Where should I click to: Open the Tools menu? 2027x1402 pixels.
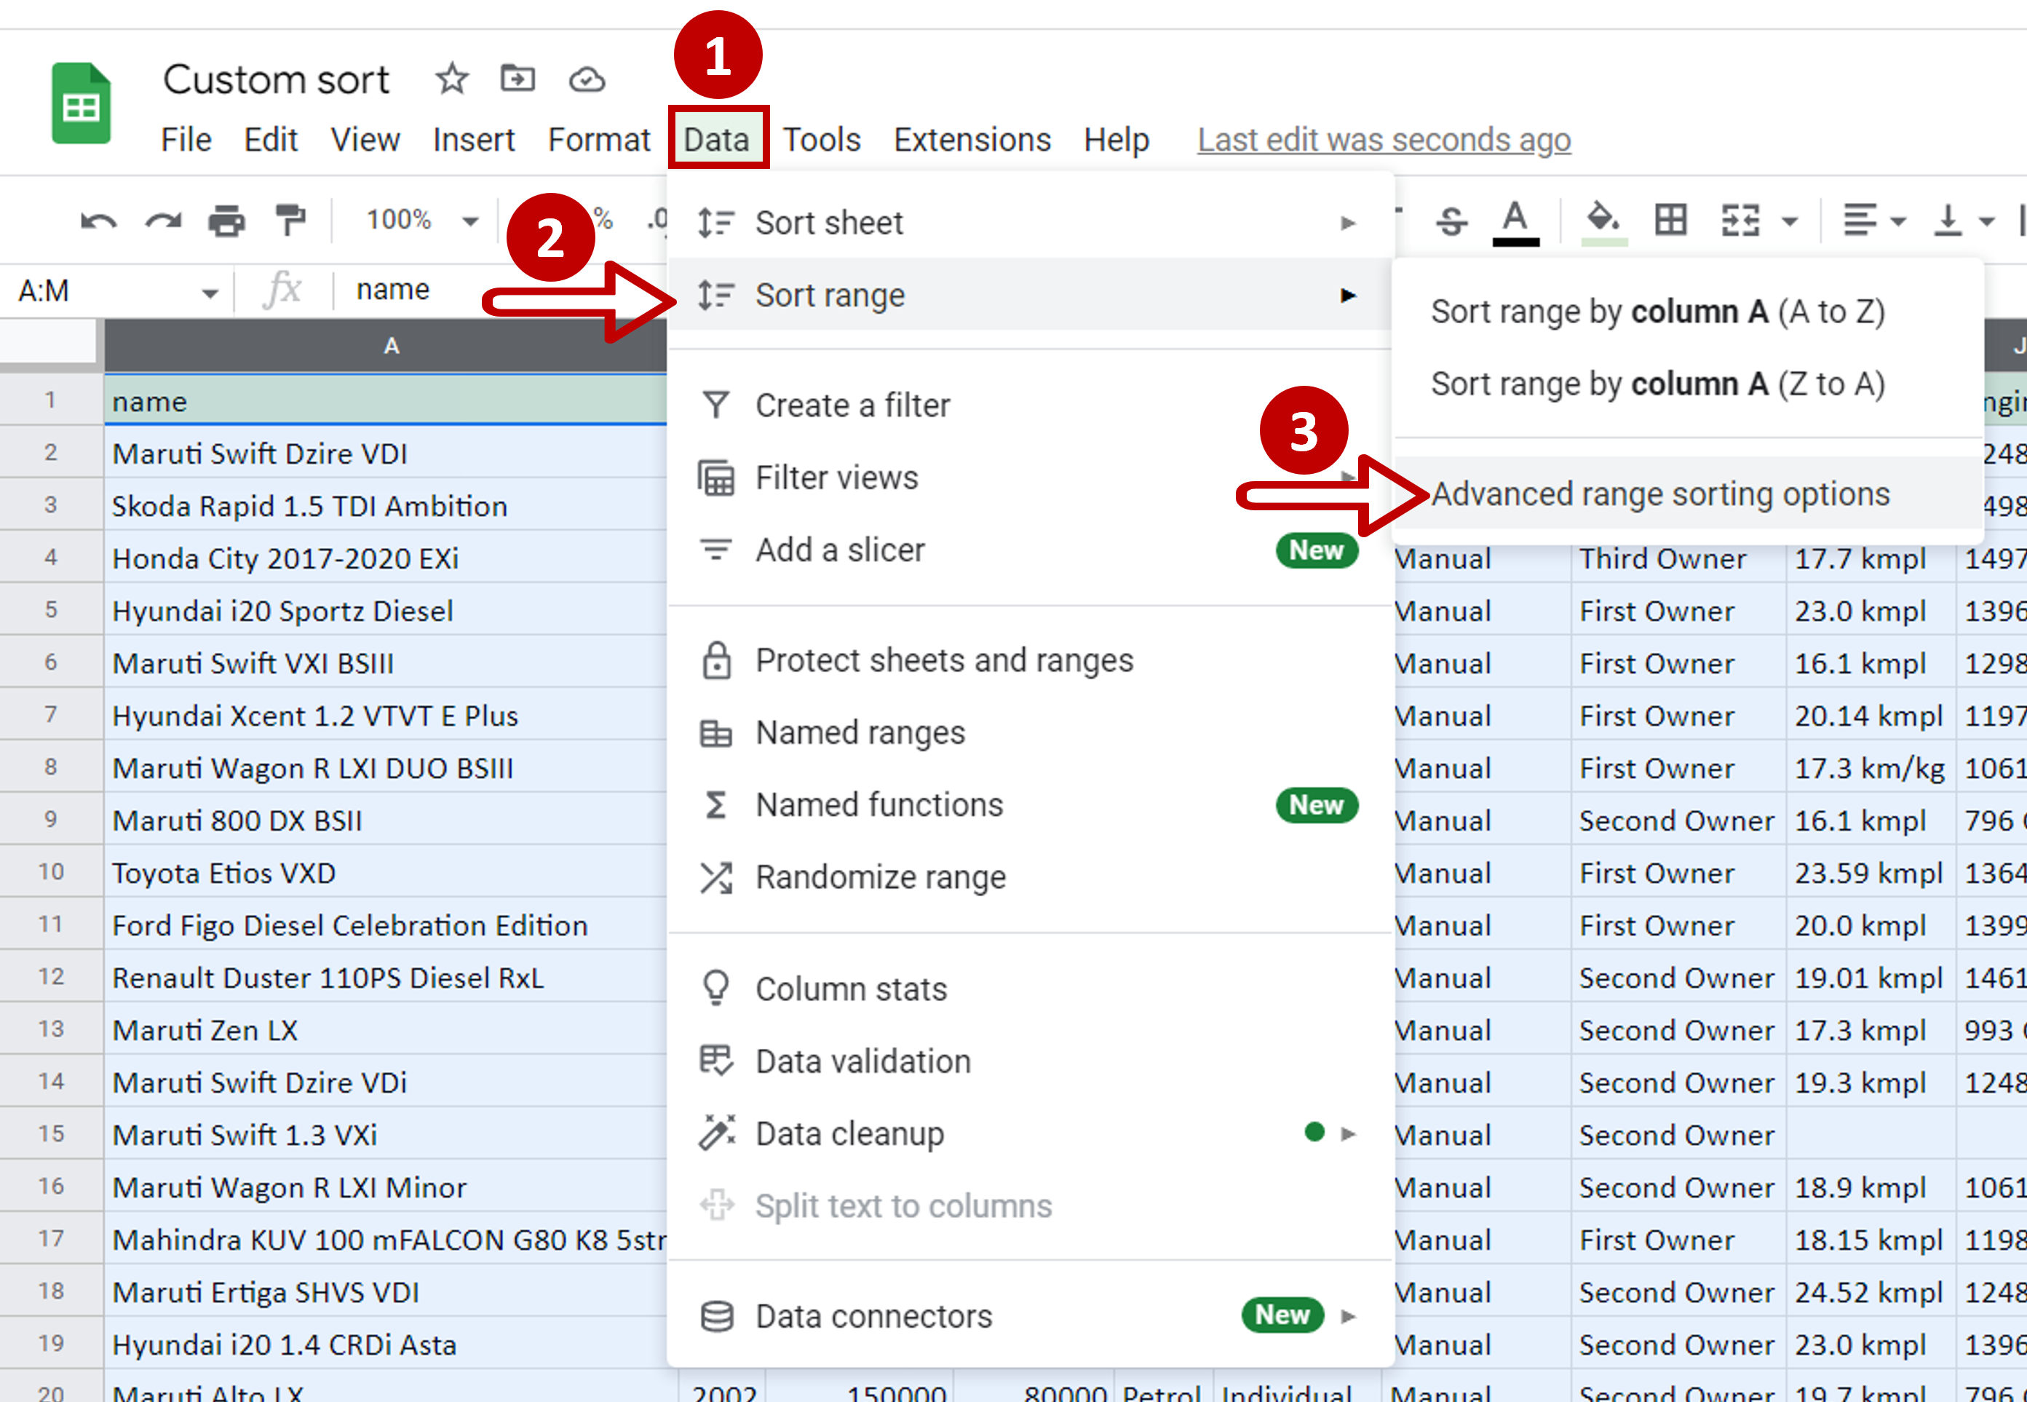coord(821,140)
